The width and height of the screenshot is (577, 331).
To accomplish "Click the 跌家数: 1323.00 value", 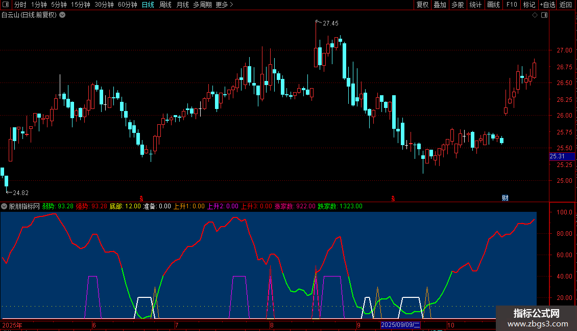I will point(340,206).
